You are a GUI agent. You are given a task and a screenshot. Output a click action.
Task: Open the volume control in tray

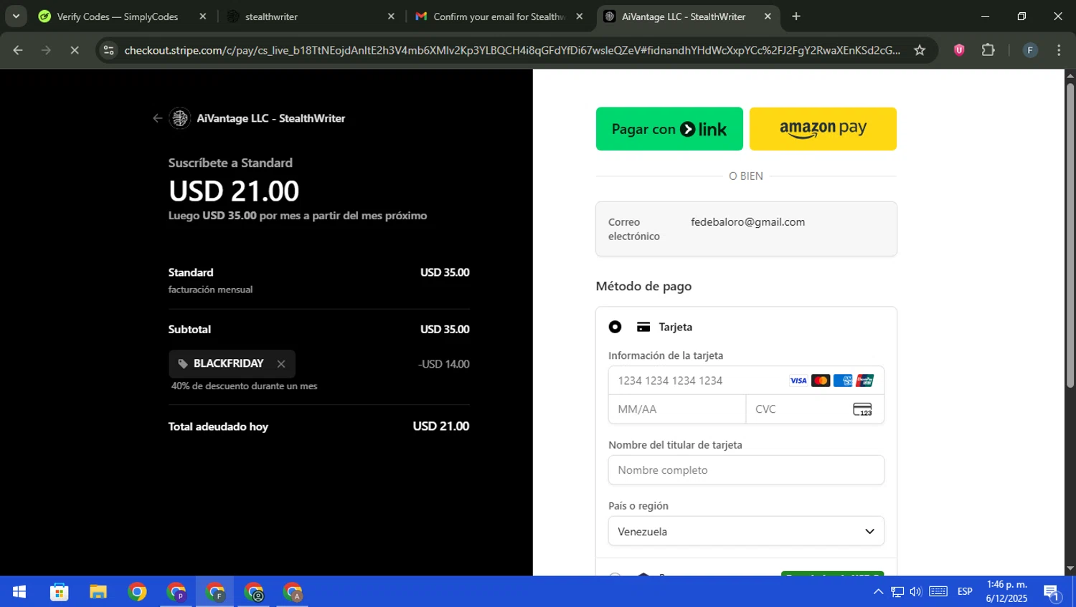916,592
